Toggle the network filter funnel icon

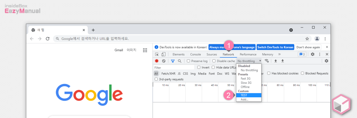(173, 61)
